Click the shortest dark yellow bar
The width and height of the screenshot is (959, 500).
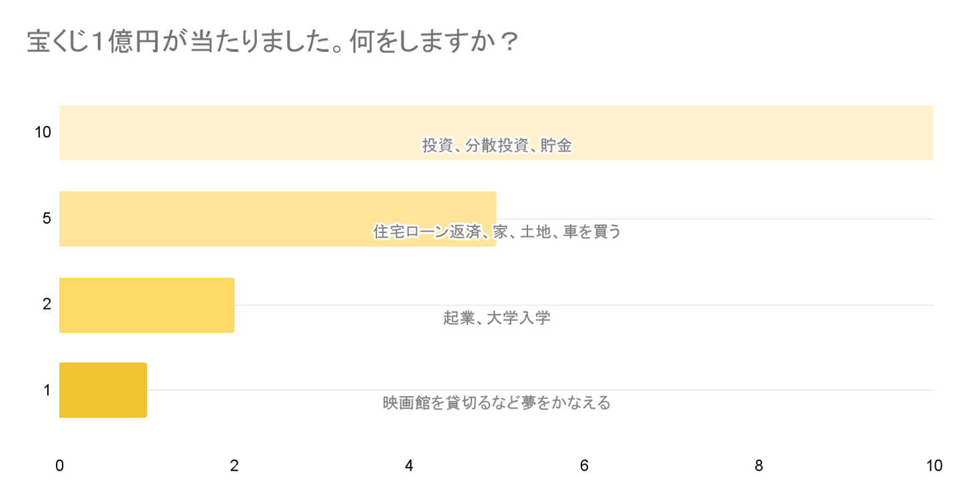(103, 390)
